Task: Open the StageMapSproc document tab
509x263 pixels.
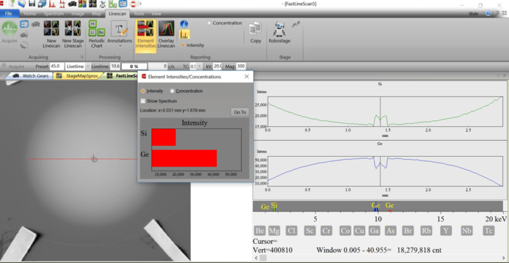Action: [x=78, y=76]
